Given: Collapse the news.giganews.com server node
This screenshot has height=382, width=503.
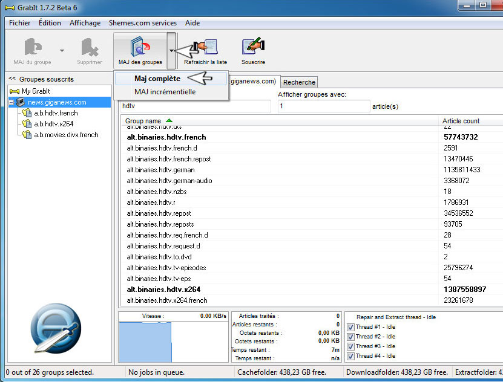Looking at the screenshot, I should [12, 103].
